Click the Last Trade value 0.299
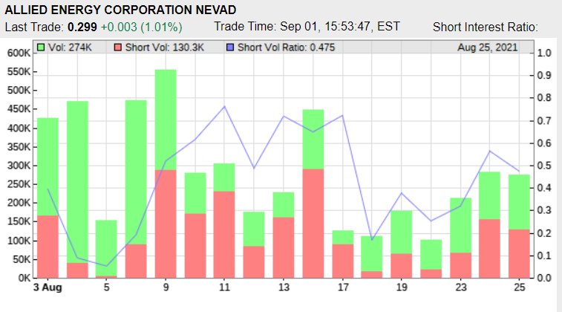This screenshot has width=562, height=312. click(82, 27)
